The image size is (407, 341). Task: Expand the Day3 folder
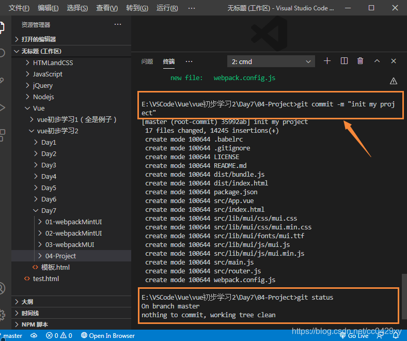click(71, 165)
